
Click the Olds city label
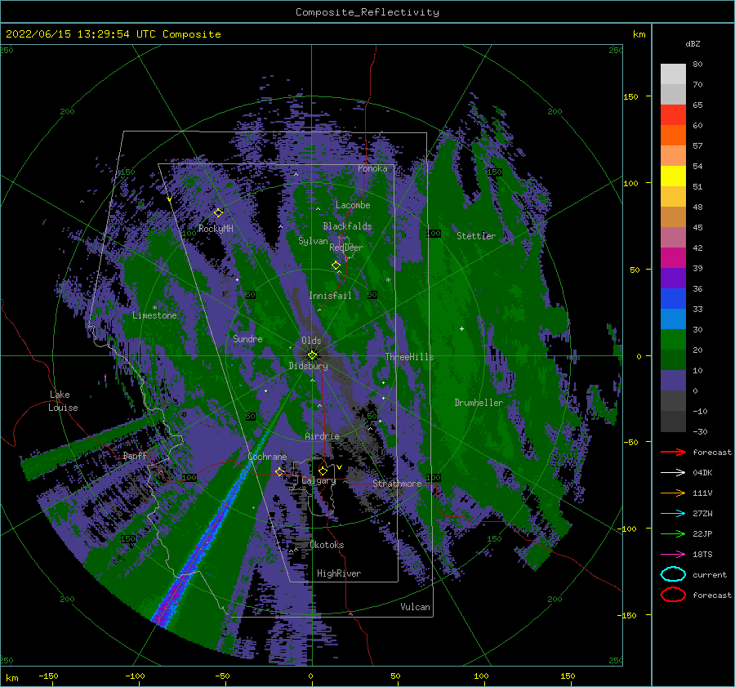(311, 341)
